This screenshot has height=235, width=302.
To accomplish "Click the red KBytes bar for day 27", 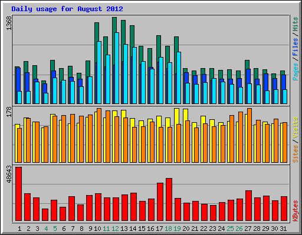I will [248, 206].
